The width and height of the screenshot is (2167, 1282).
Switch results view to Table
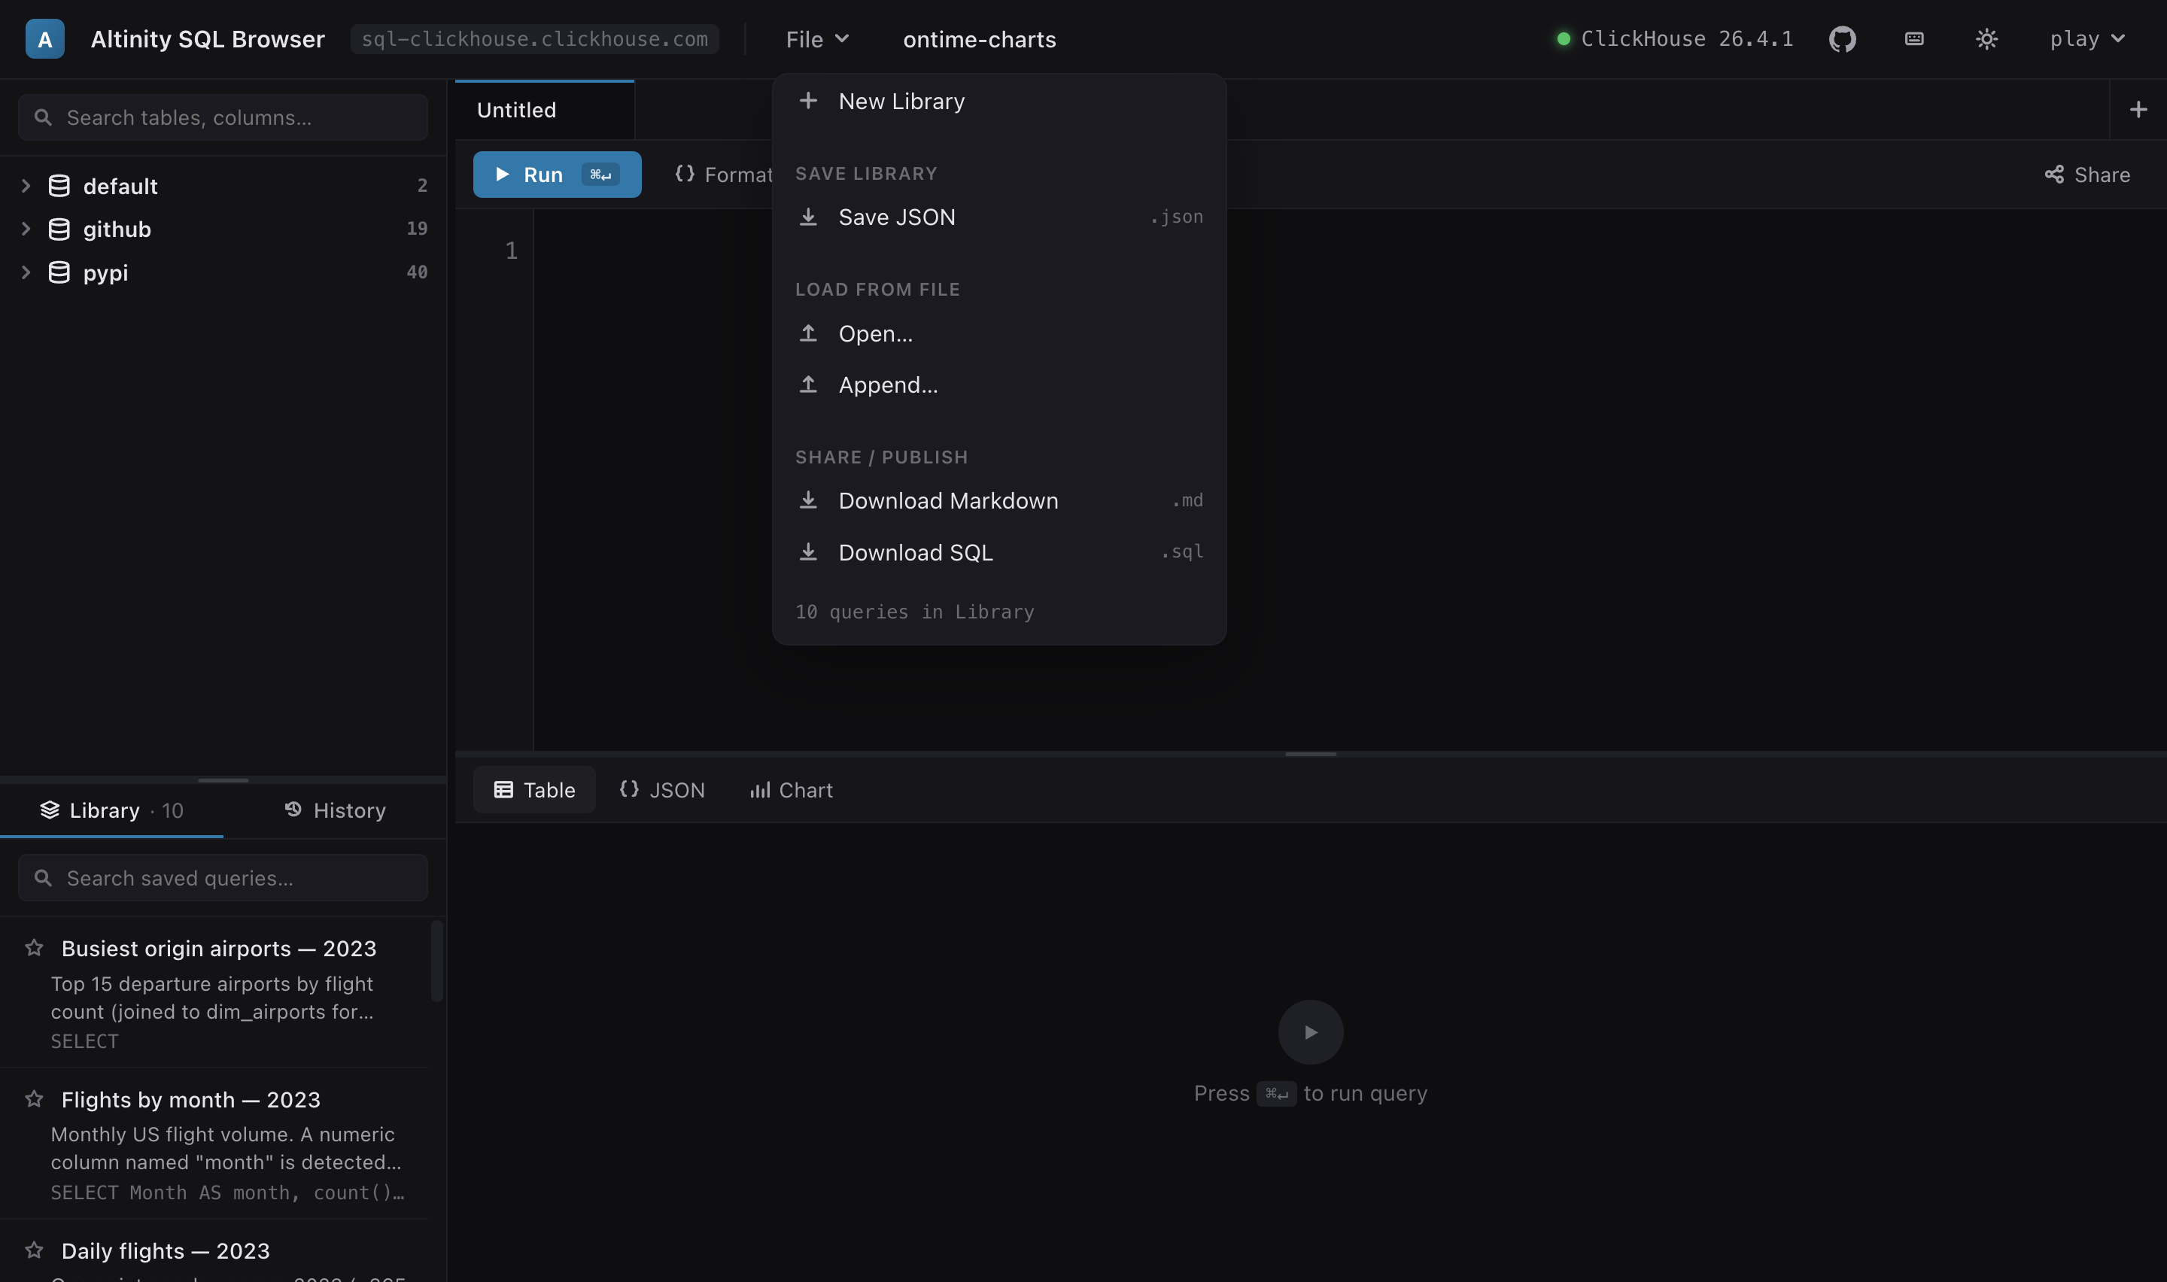click(x=533, y=789)
